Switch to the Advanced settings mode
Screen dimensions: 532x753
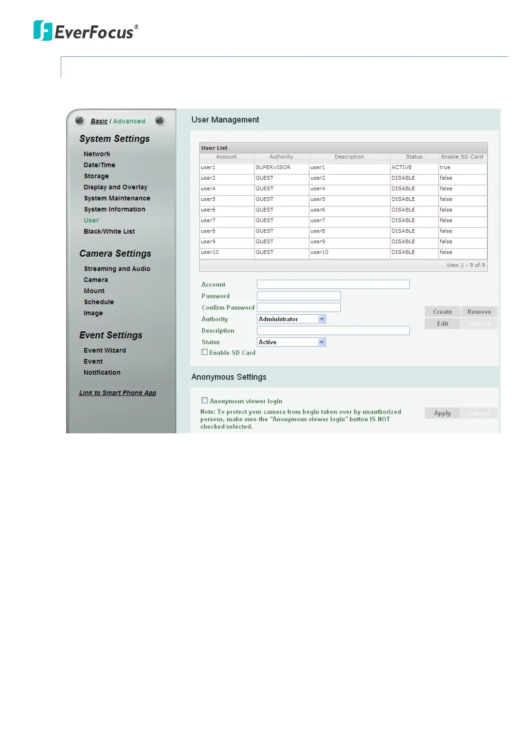point(129,121)
